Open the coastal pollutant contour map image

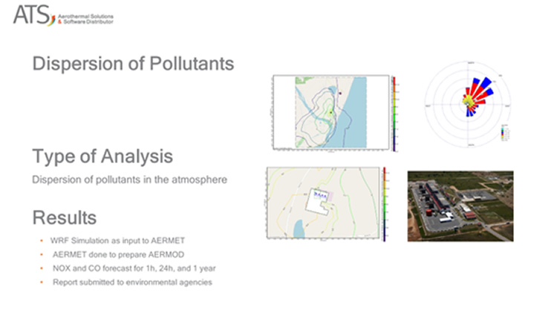tap(330, 111)
